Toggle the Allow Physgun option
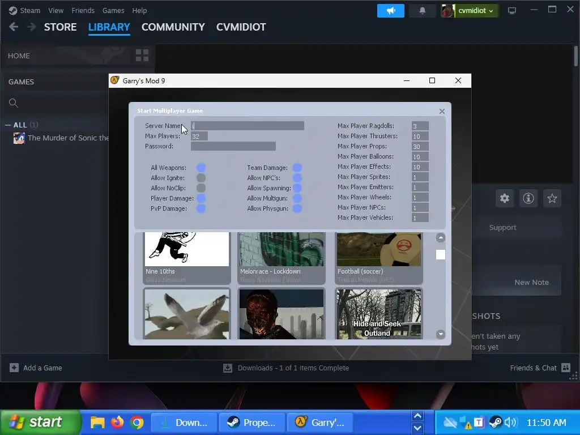 pyautogui.click(x=297, y=208)
